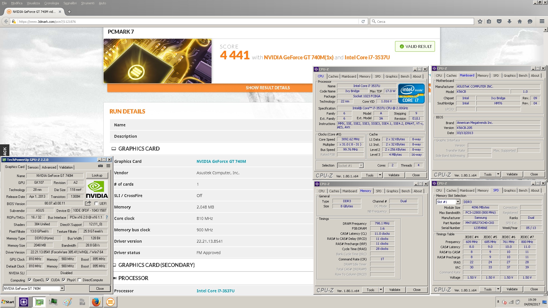Click the 19:39 taskbar clock
This screenshot has width=548, height=308.
coord(532,300)
